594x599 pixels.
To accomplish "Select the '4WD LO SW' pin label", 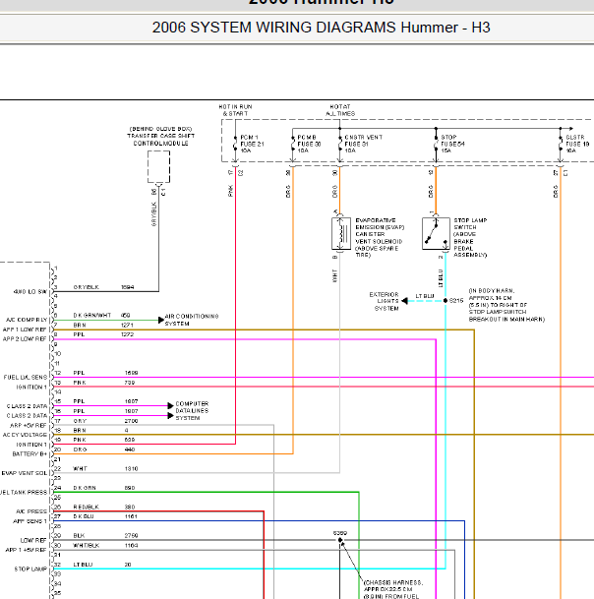I will pyautogui.click(x=30, y=292).
